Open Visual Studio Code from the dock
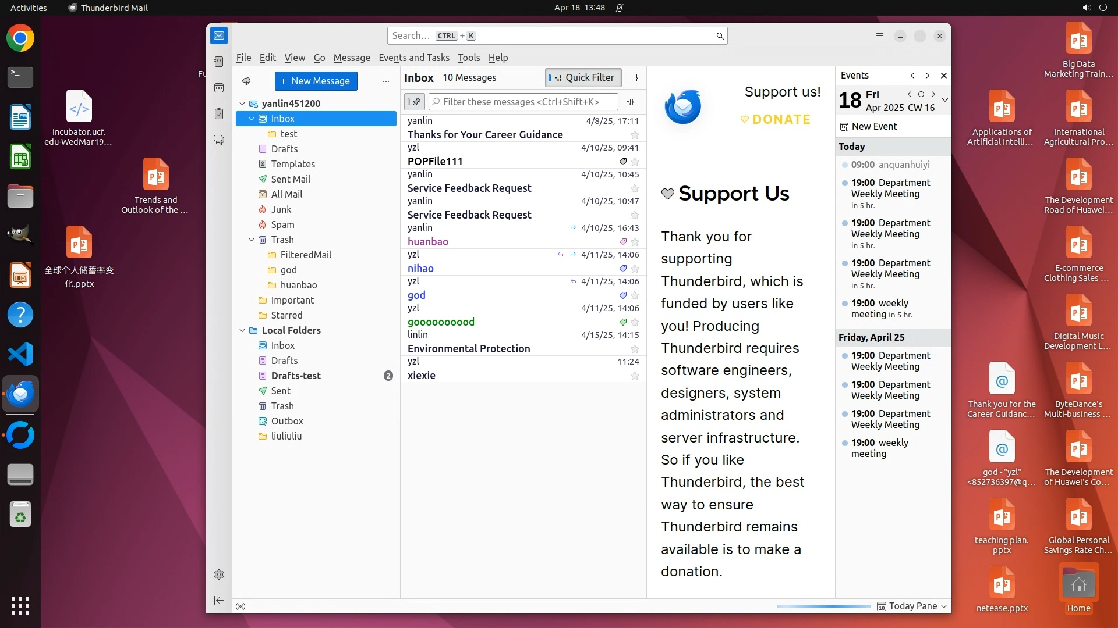 coord(20,354)
